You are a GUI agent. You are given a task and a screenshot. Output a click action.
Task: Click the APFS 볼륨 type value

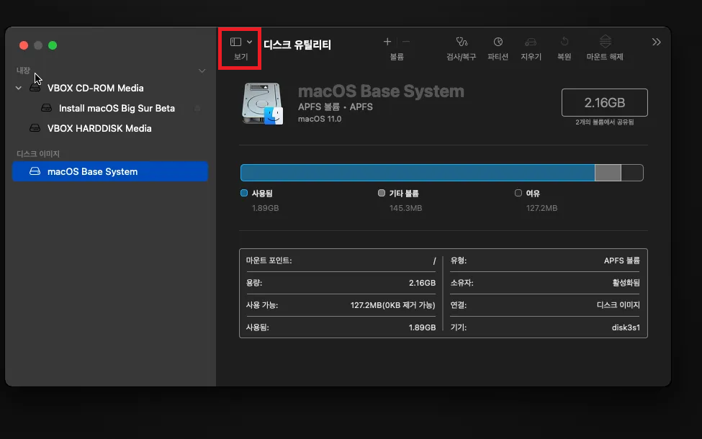(x=622, y=261)
